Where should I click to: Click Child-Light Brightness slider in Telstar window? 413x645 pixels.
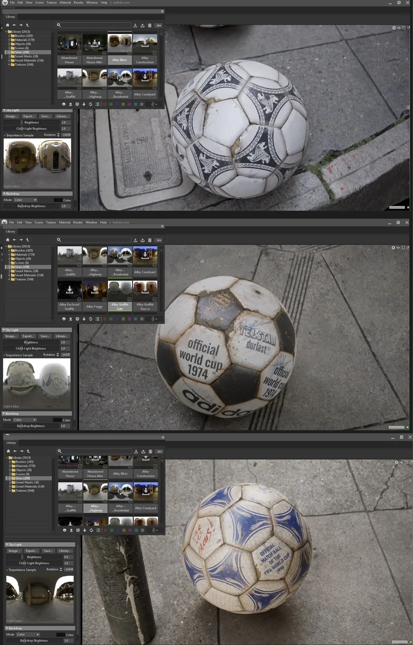pyautogui.click(x=31, y=348)
